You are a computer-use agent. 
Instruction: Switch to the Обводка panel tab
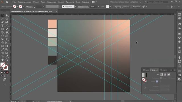146,70
